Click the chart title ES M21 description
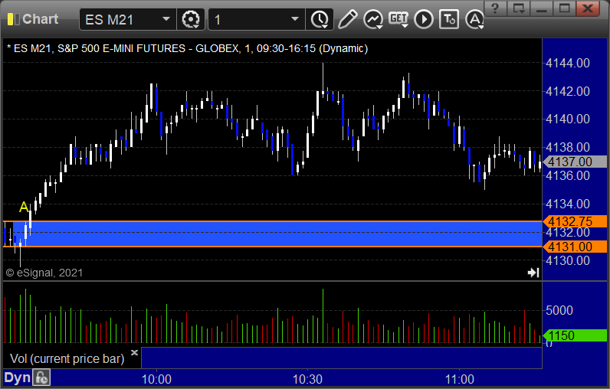This screenshot has width=610, height=389. point(187,48)
